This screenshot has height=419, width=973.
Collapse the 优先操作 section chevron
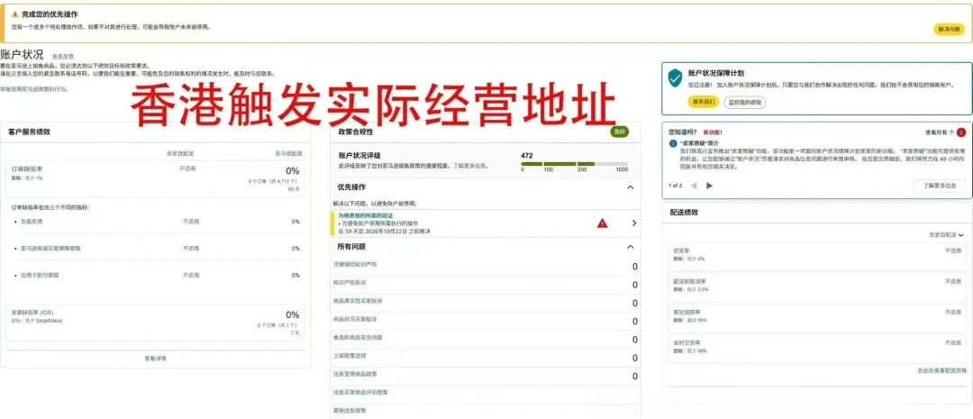pos(631,187)
